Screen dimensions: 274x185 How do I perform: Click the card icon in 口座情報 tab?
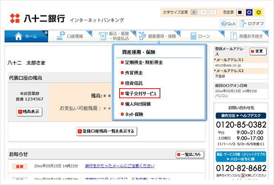[61, 36]
